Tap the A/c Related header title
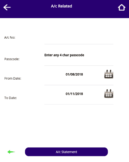 62,6
